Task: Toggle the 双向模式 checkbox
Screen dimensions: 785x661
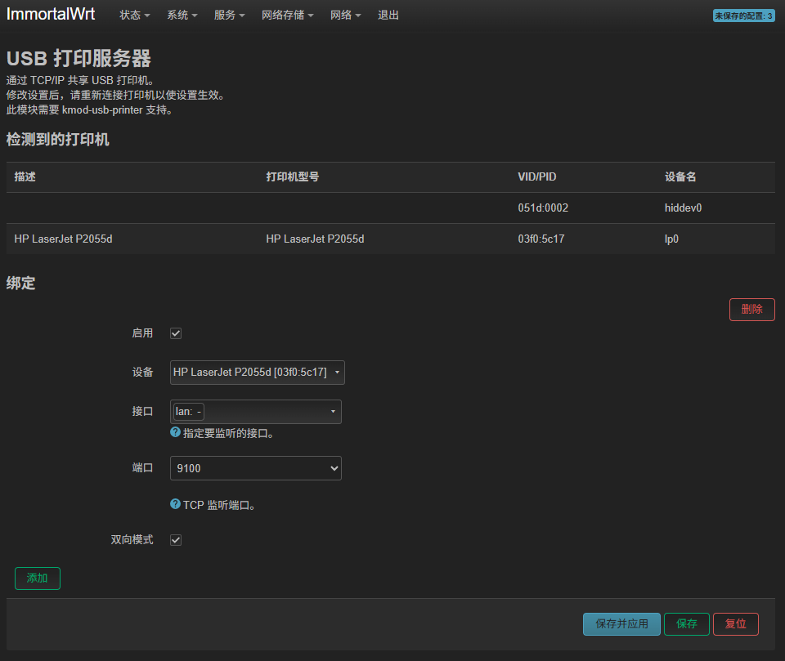Action: coord(176,540)
